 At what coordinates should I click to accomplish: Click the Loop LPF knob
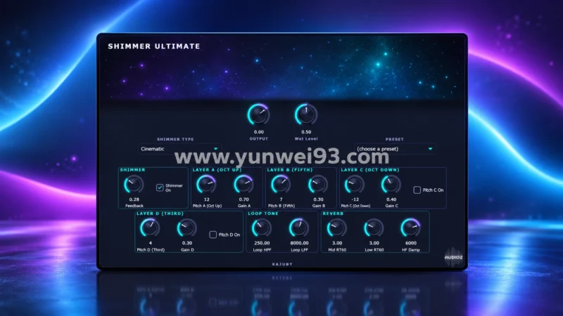tap(299, 228)
